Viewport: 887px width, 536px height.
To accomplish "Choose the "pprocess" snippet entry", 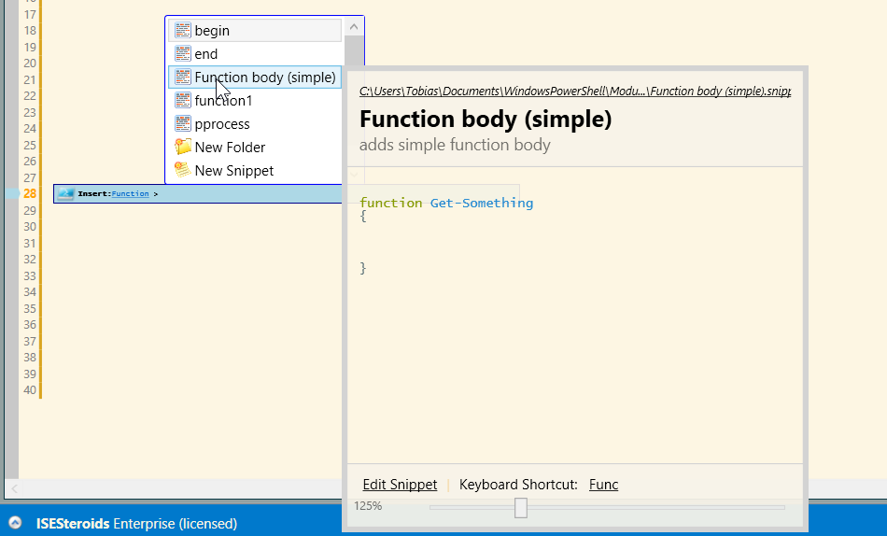I will click(x=222, y=124).
